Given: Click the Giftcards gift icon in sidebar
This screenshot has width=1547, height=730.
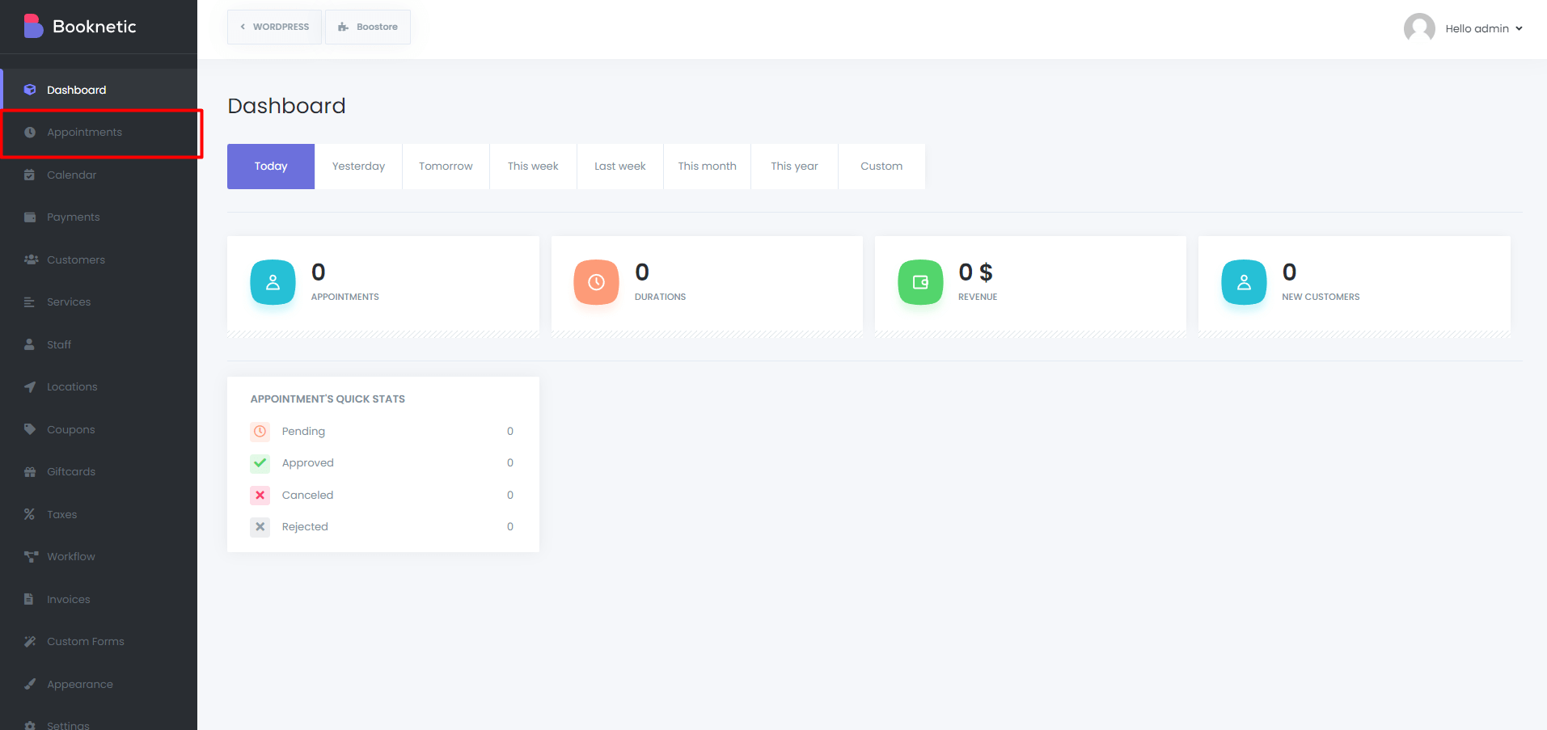Looking at the screenshot, I should tap(30, 472).
